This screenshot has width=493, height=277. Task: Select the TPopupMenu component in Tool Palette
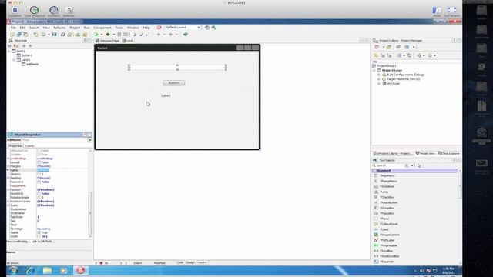click(x=387, y=181)
